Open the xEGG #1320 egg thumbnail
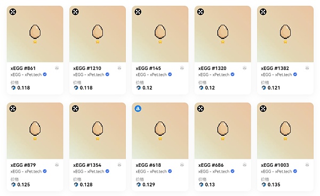The height and width of the screenshot is (196, 320). coord(222,34)
